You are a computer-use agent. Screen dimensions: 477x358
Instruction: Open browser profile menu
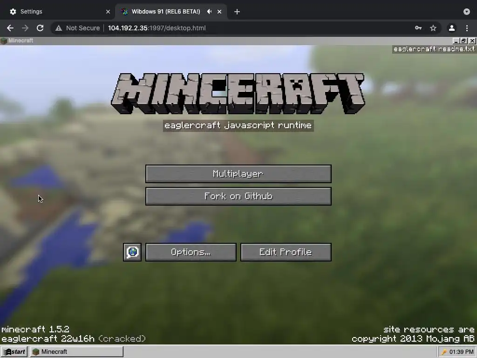point(452,28)
